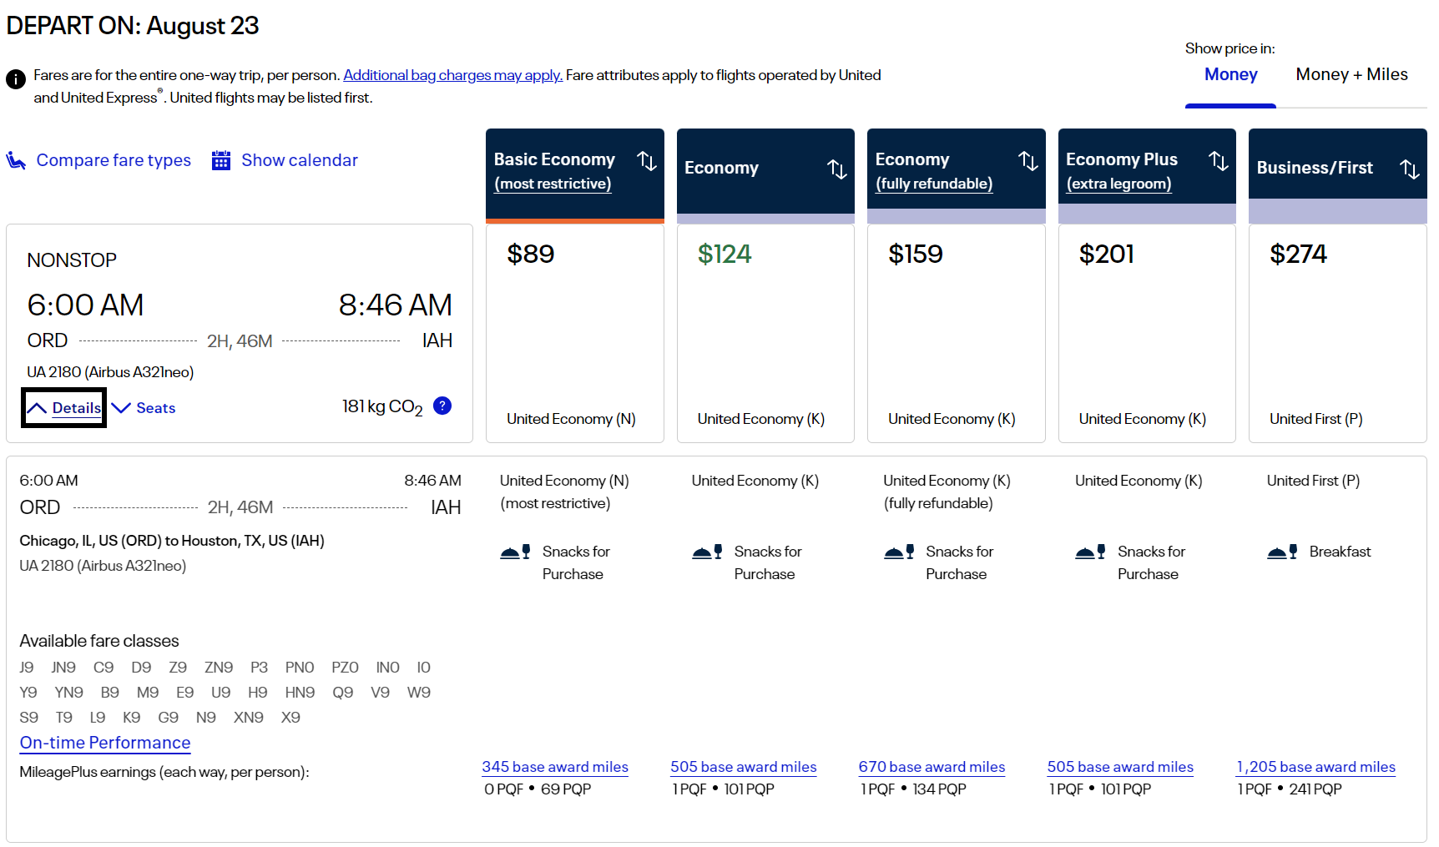Sort by Economy fully refundable arrows
This screenshot has width=1439, height=847.
[1028, 161]
